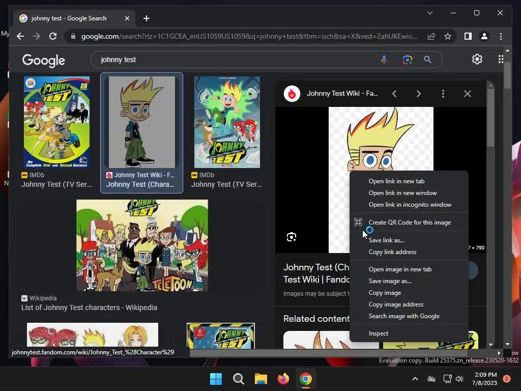Show the previous image in preview panel
The height and width of the screenshot is (391, 521).
pyautogui.click(x=394, y=94)
